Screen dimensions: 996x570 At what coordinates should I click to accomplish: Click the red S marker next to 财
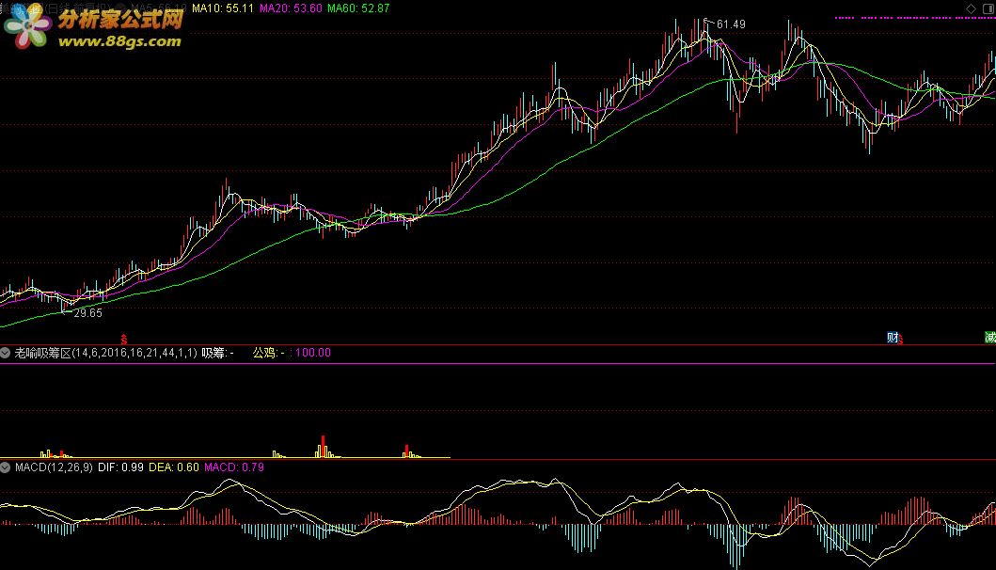901,340
